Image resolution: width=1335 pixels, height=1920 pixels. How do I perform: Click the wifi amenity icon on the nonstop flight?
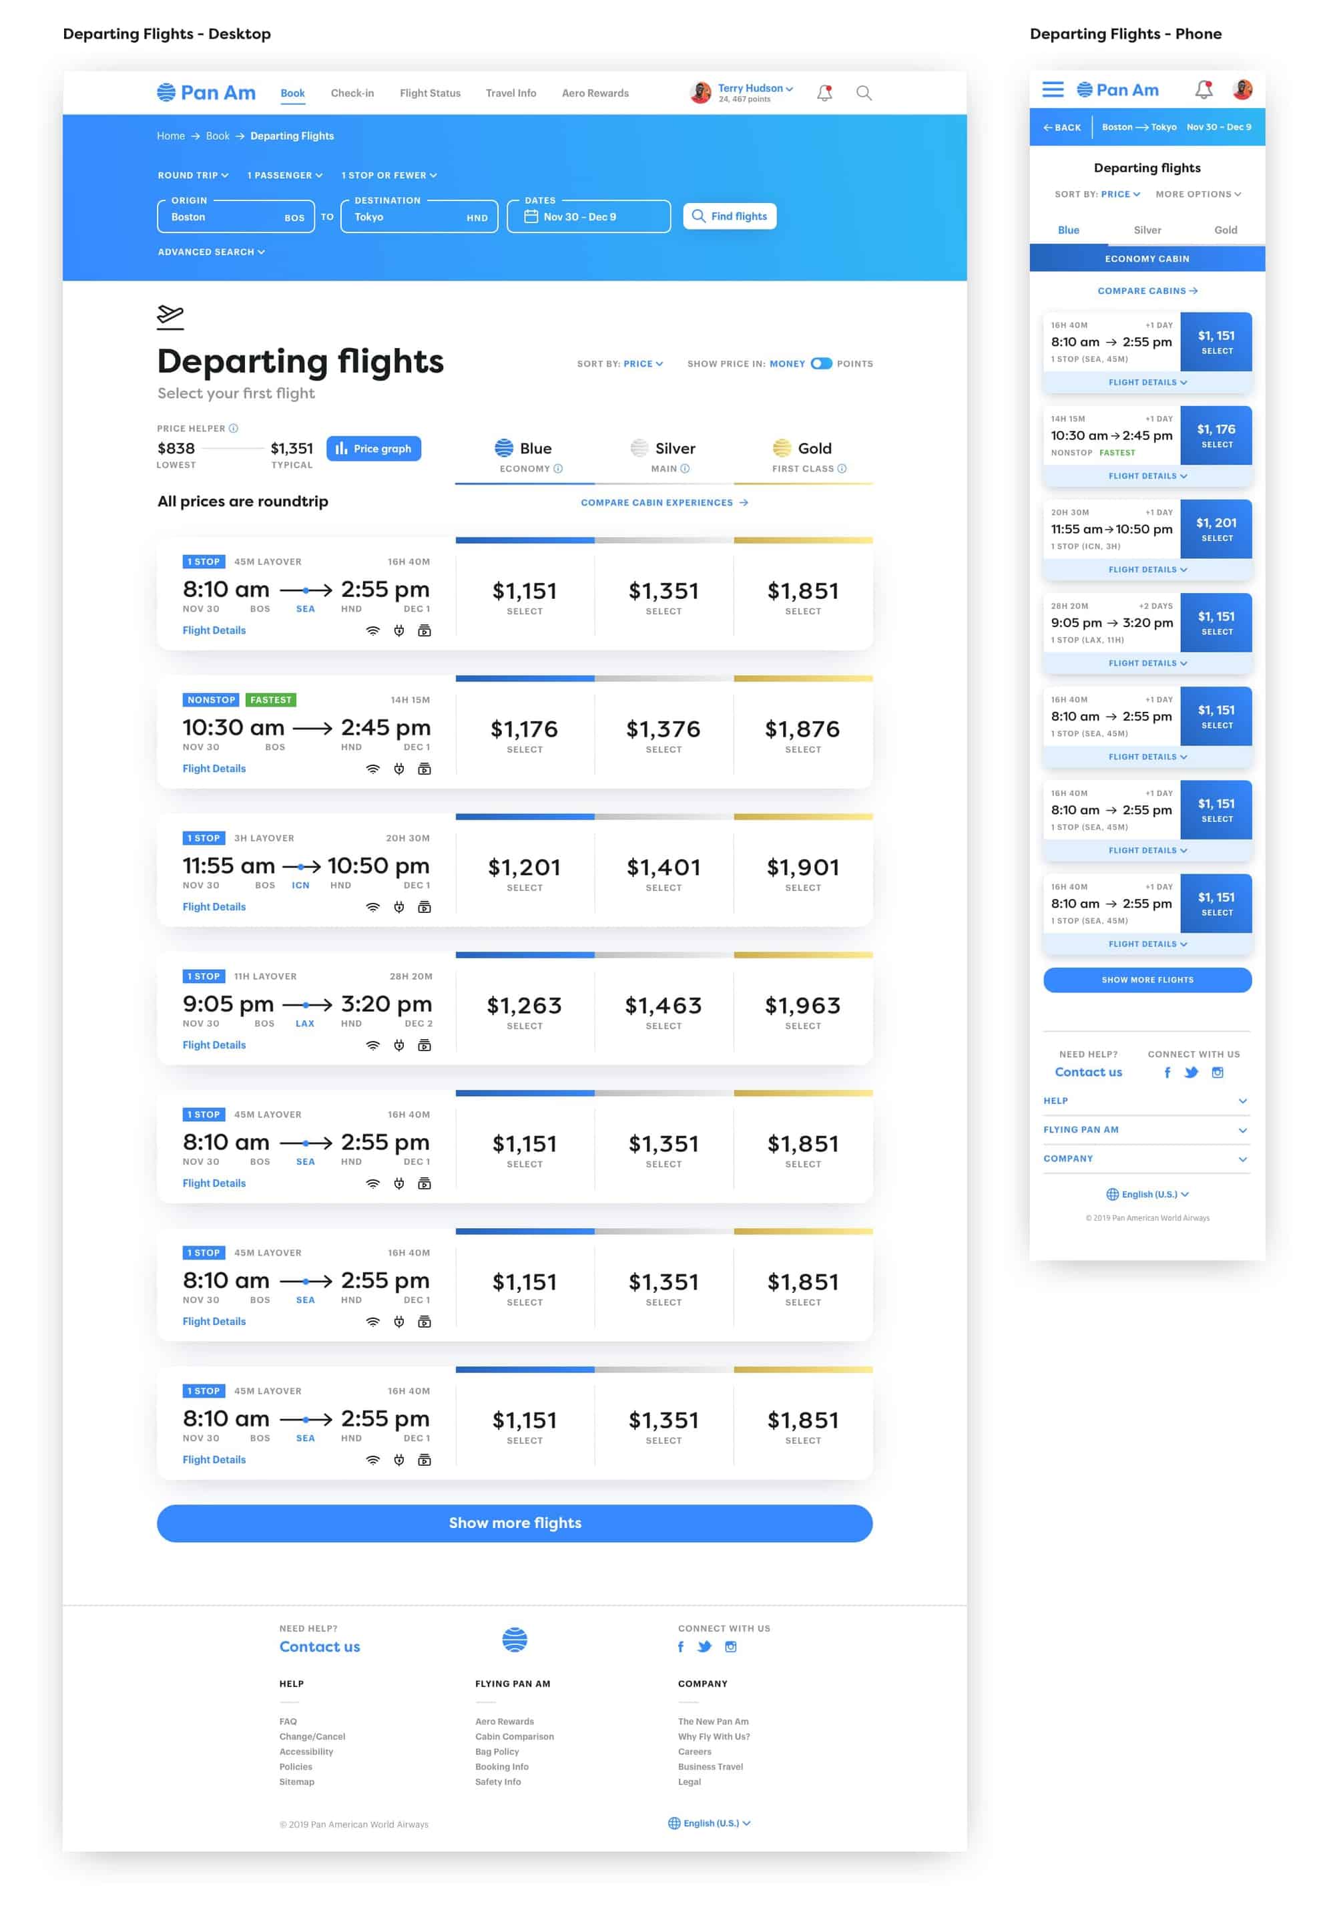coord(373,769)
